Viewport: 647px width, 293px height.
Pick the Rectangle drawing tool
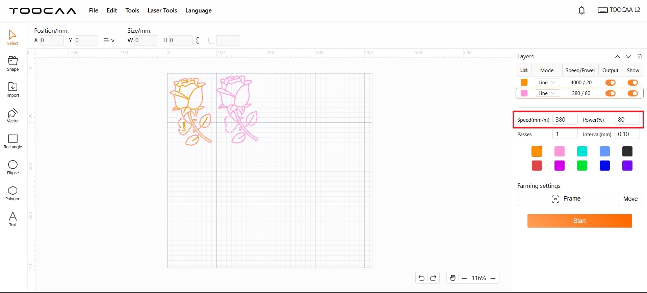tap(13, 142)
